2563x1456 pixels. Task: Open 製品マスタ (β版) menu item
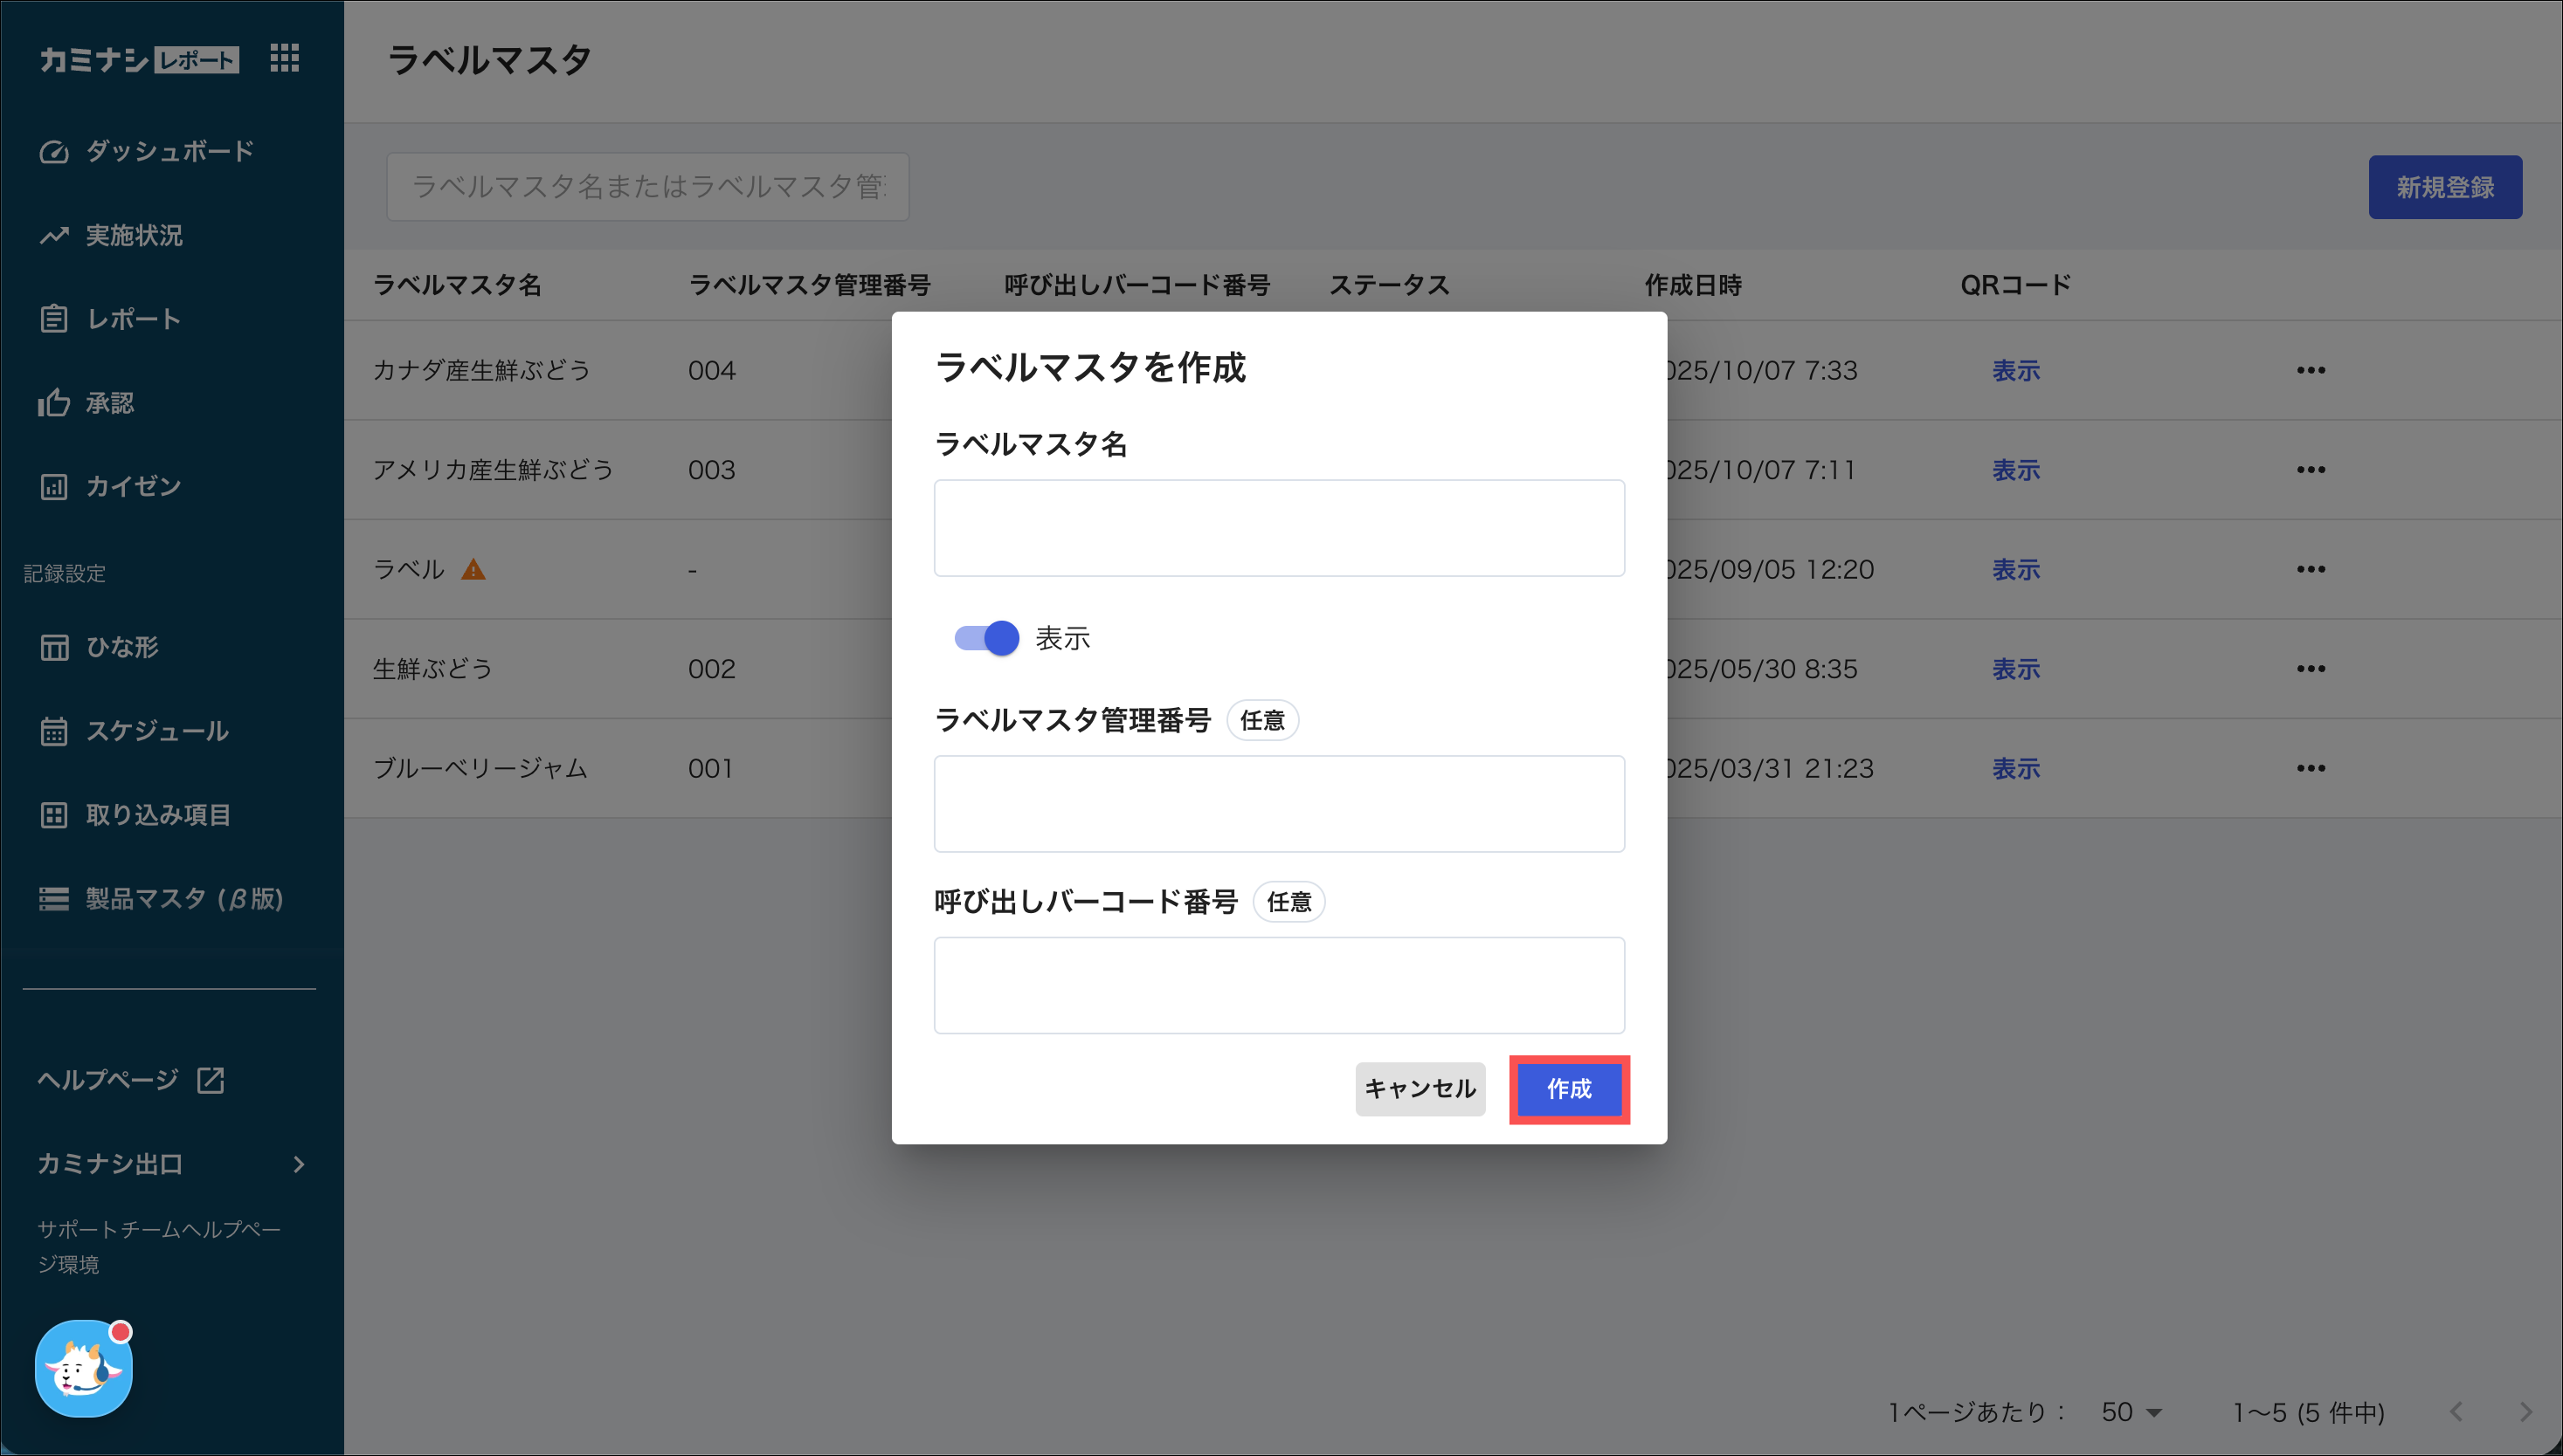(184, 898)
